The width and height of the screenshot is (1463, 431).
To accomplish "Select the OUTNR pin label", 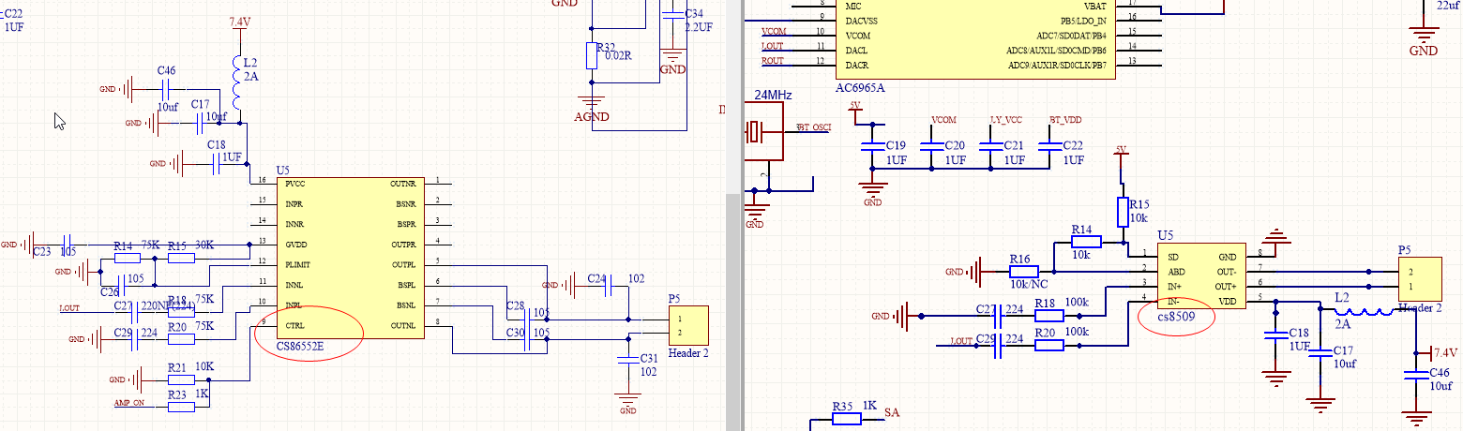I will pos(402,185).
